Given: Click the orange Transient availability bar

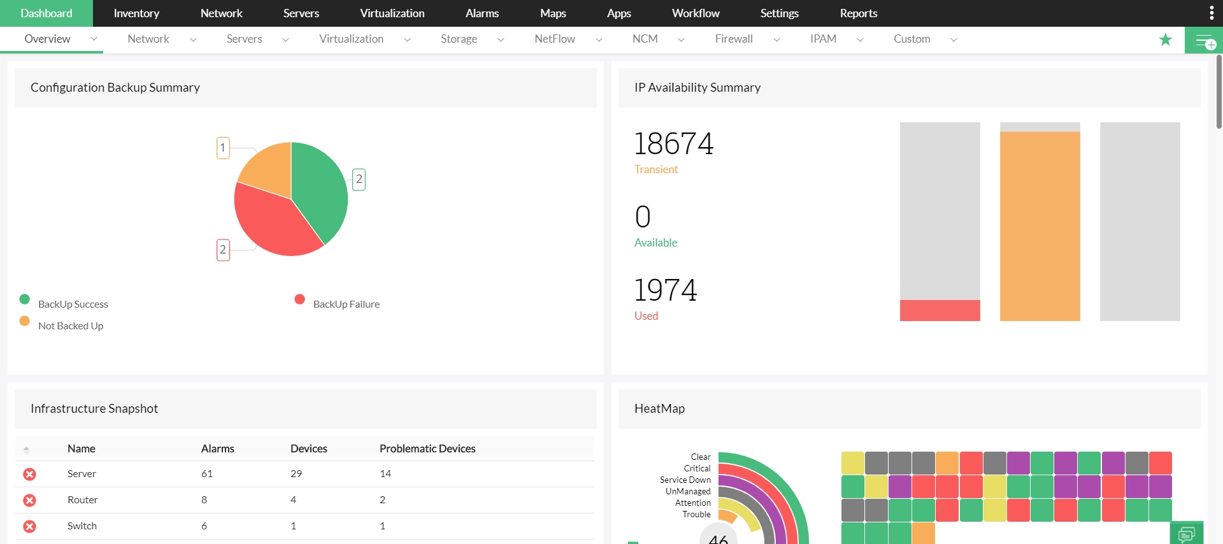Looking at the screenshot, I should tap(1040, 226).
